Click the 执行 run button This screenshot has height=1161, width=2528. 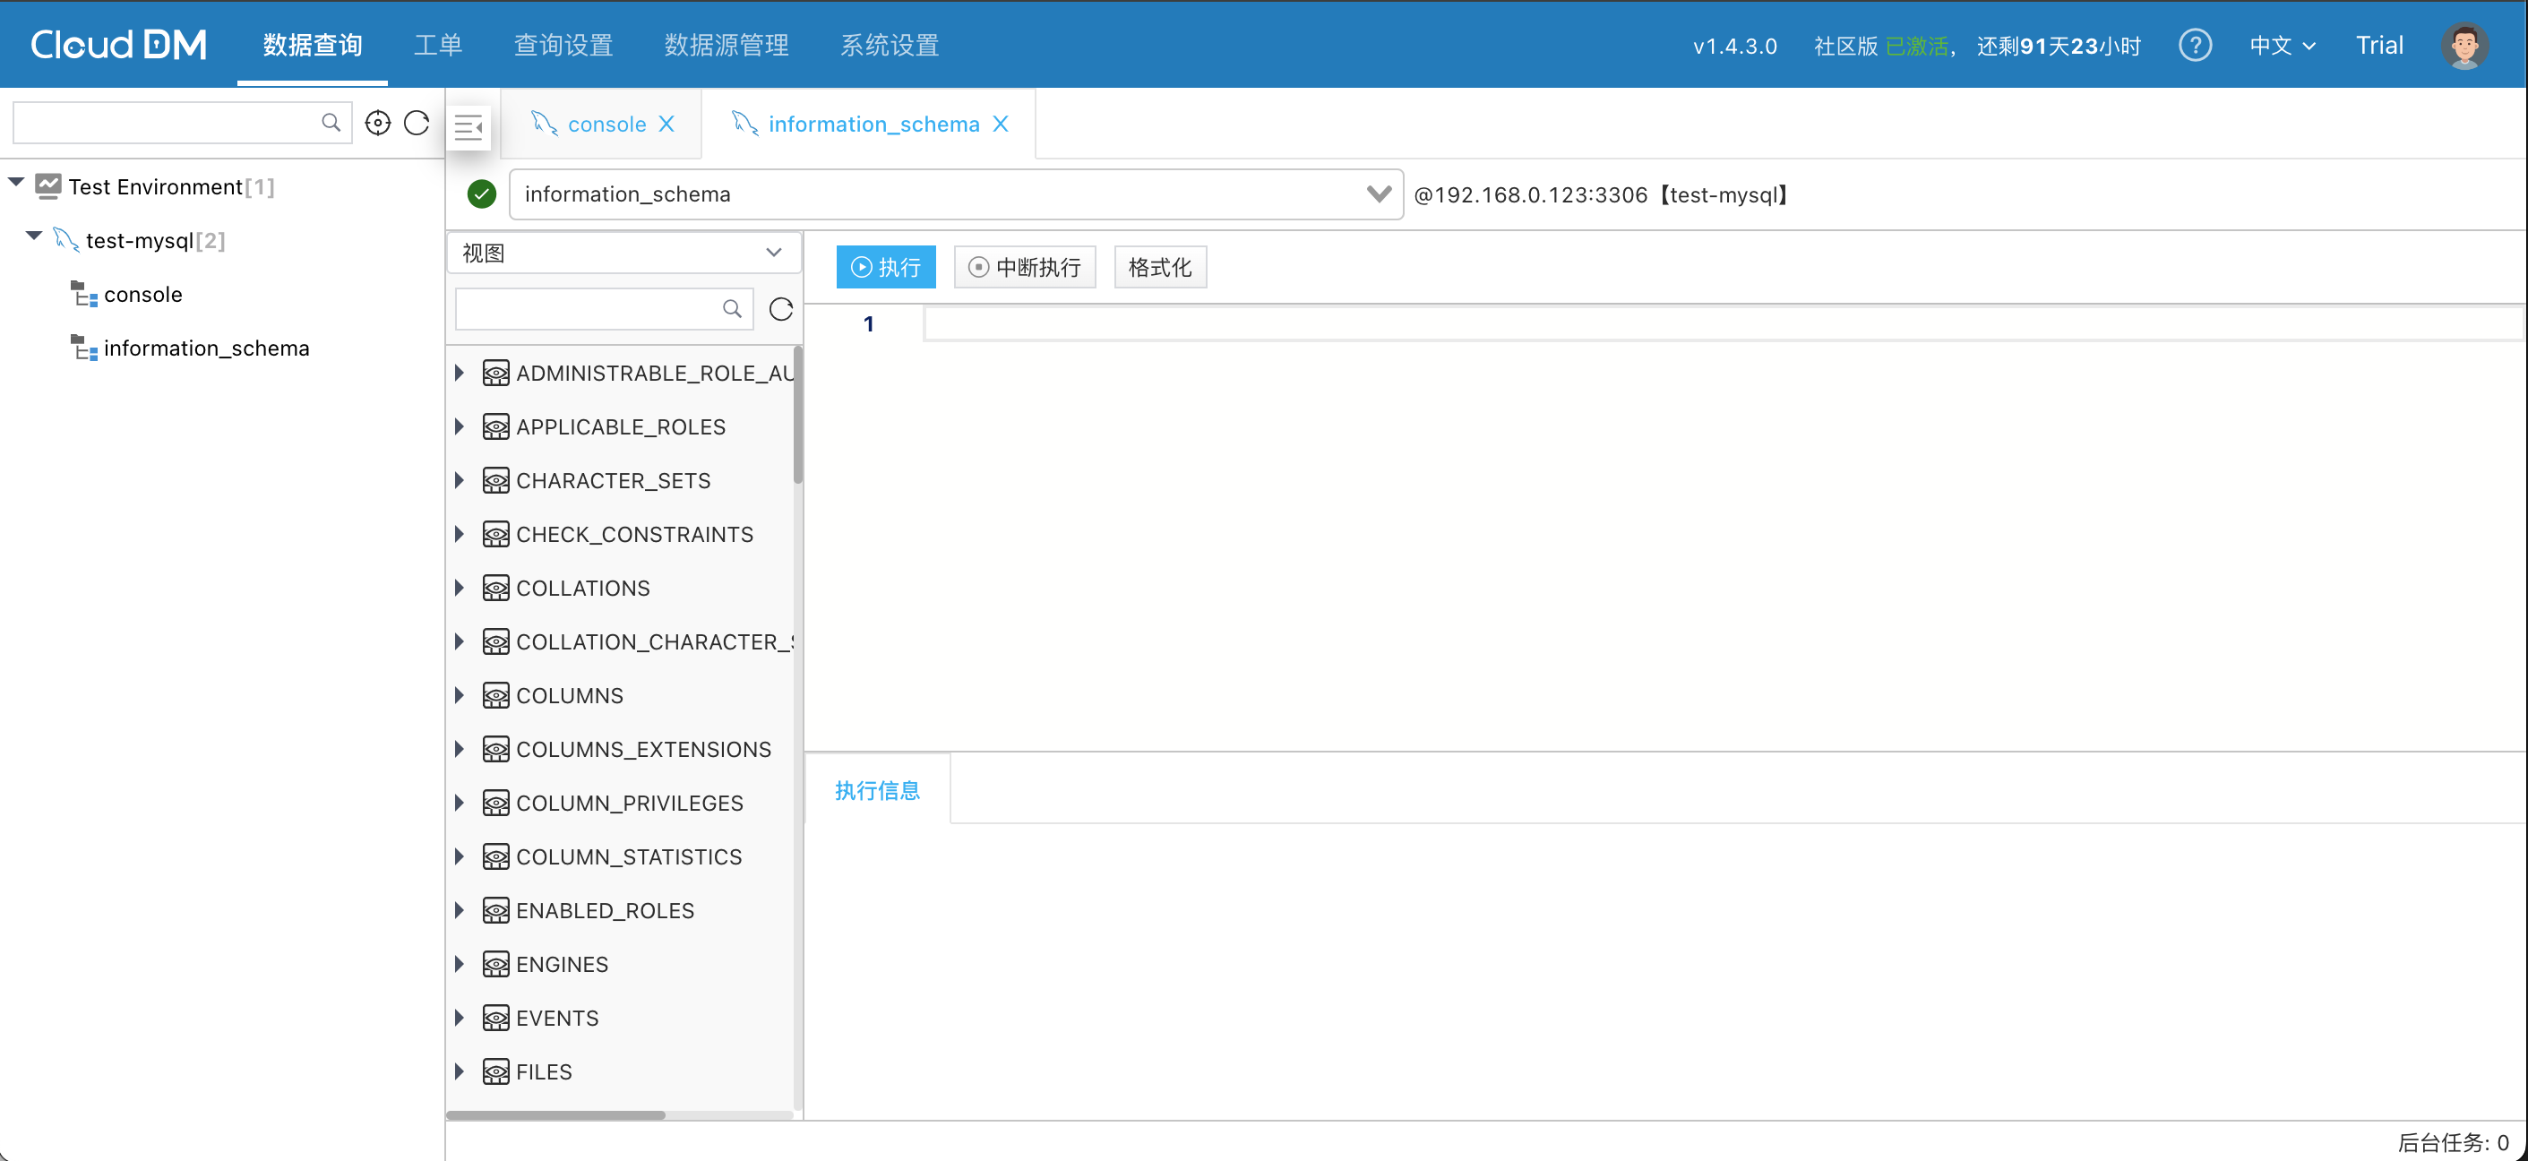tap(885, 267)
